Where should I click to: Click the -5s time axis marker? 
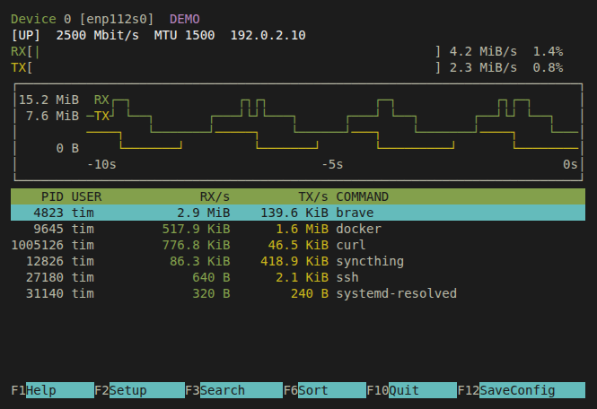pos(332,164)
